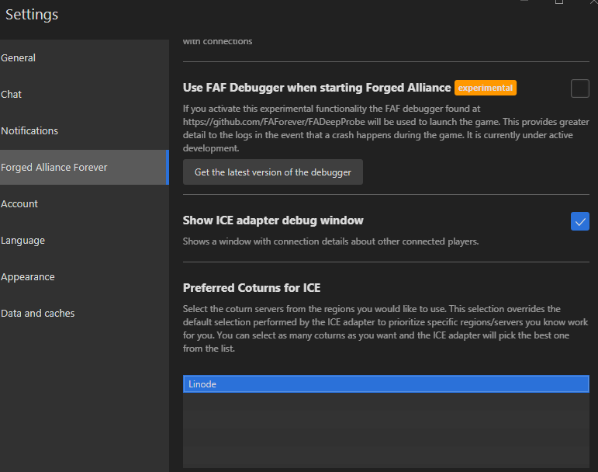The image size is (598, 472).
Task: Click the Preferred Coturns for ICE heading
Action: tap(252, 288)
